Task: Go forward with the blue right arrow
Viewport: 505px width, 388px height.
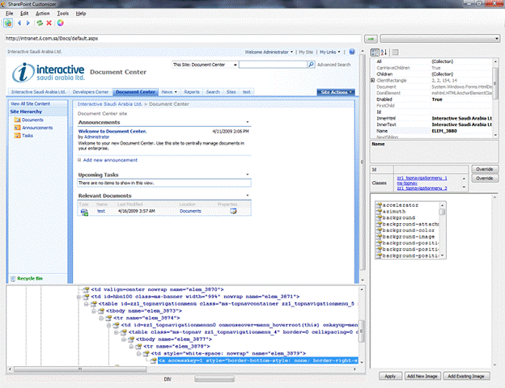Action: (x=28, y=23)
